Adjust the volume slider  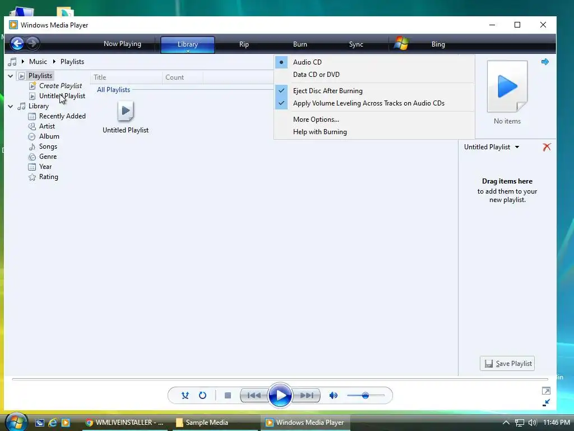[x=365, y=396]
